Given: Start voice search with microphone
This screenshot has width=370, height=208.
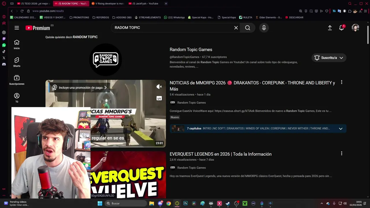Looking at the screenshot, I should (x=264, y=28).
